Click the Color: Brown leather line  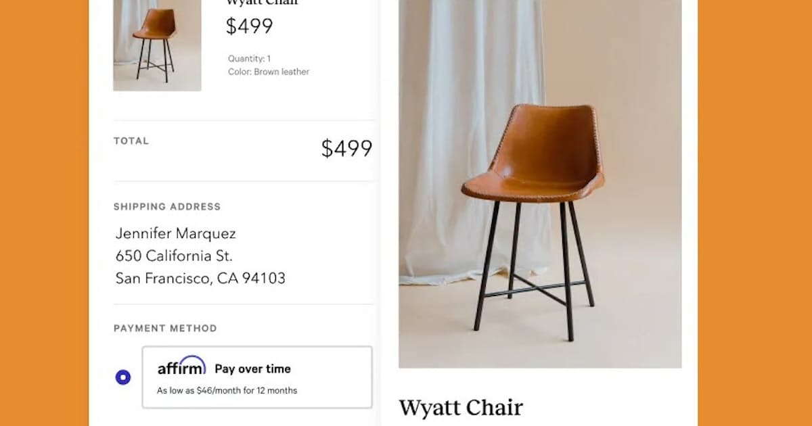[269, 72]
